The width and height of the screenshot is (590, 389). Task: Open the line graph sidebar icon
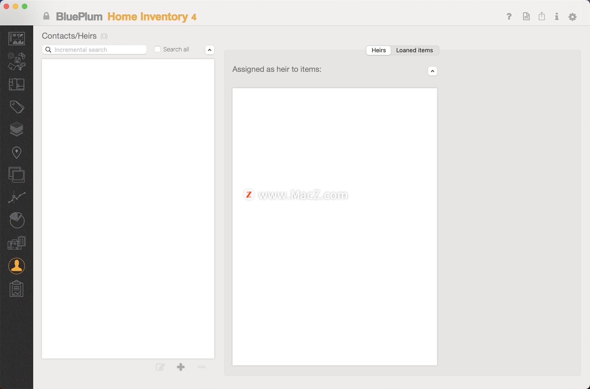17,197
